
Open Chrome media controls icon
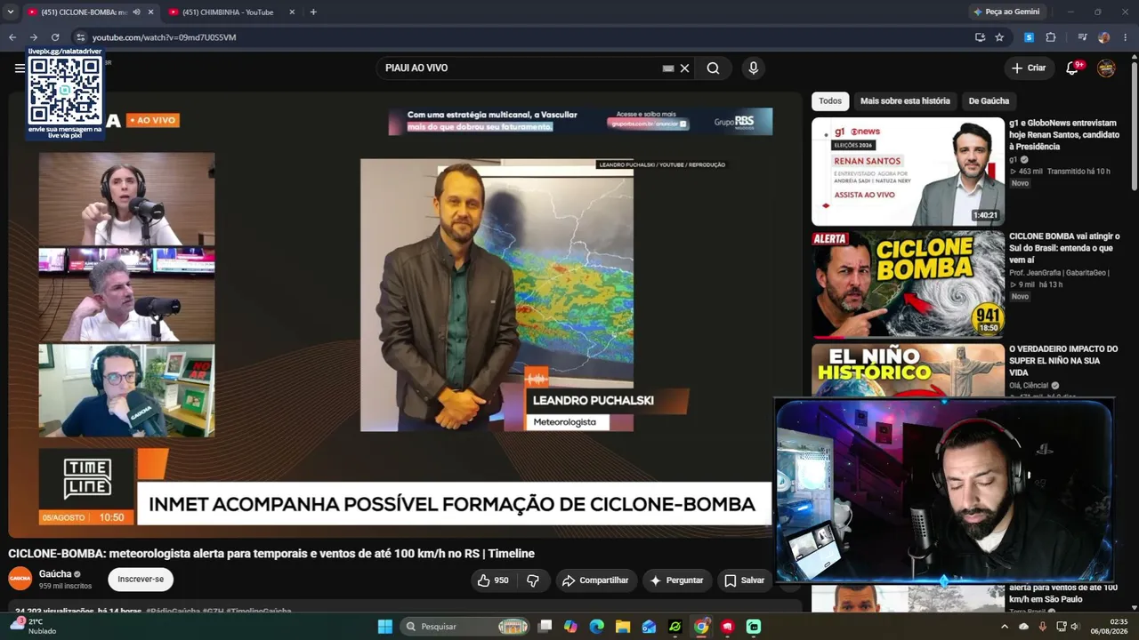point(1082,37)
